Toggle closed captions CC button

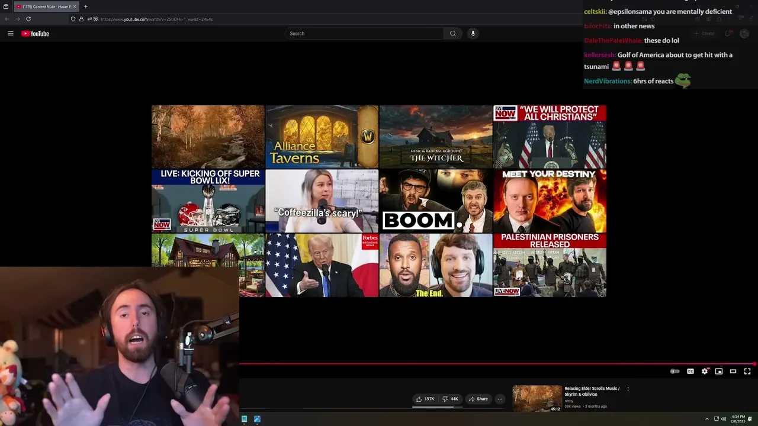click(x=690, y=372)
